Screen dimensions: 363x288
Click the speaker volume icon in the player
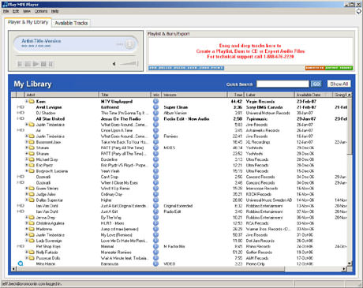tap(114, 64)
